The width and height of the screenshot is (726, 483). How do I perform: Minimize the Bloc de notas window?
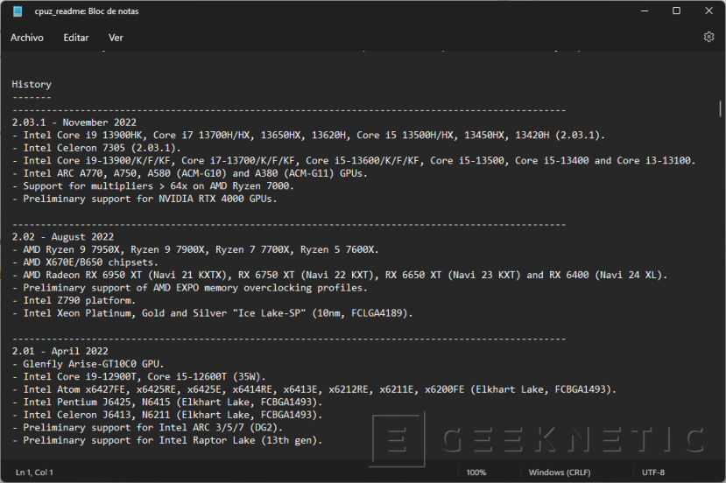pos(644,10)
